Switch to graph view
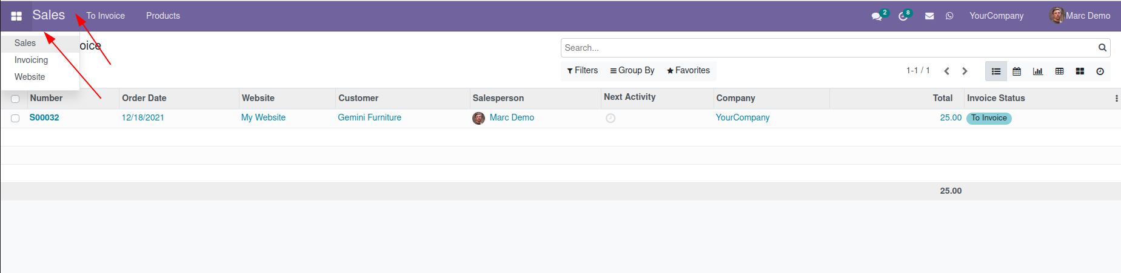The height and width of the screenshot is (273, 1121). click(x=1038, y=71)
